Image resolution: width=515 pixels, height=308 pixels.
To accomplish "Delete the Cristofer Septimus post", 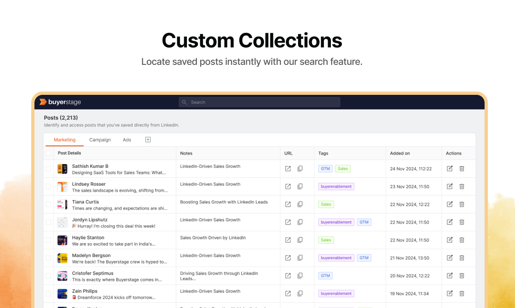I will pos(462,276).
